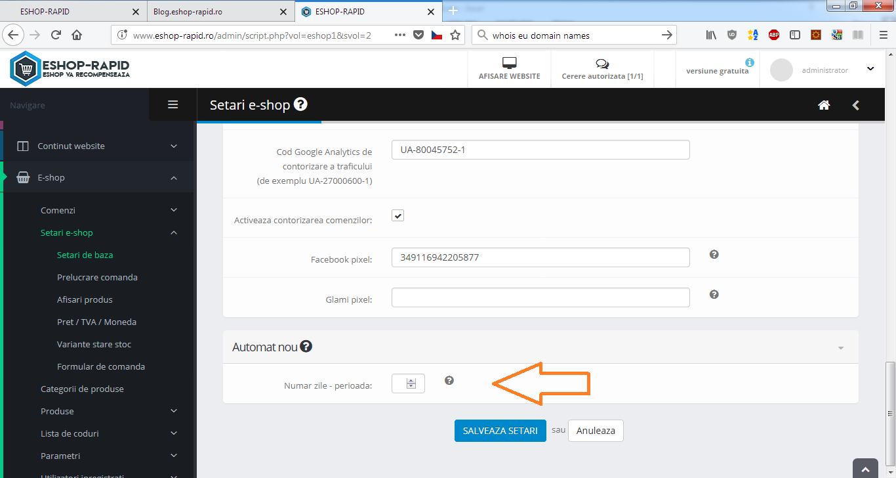
Task: Open the Firefox hamburger menu
Action: 883,35
